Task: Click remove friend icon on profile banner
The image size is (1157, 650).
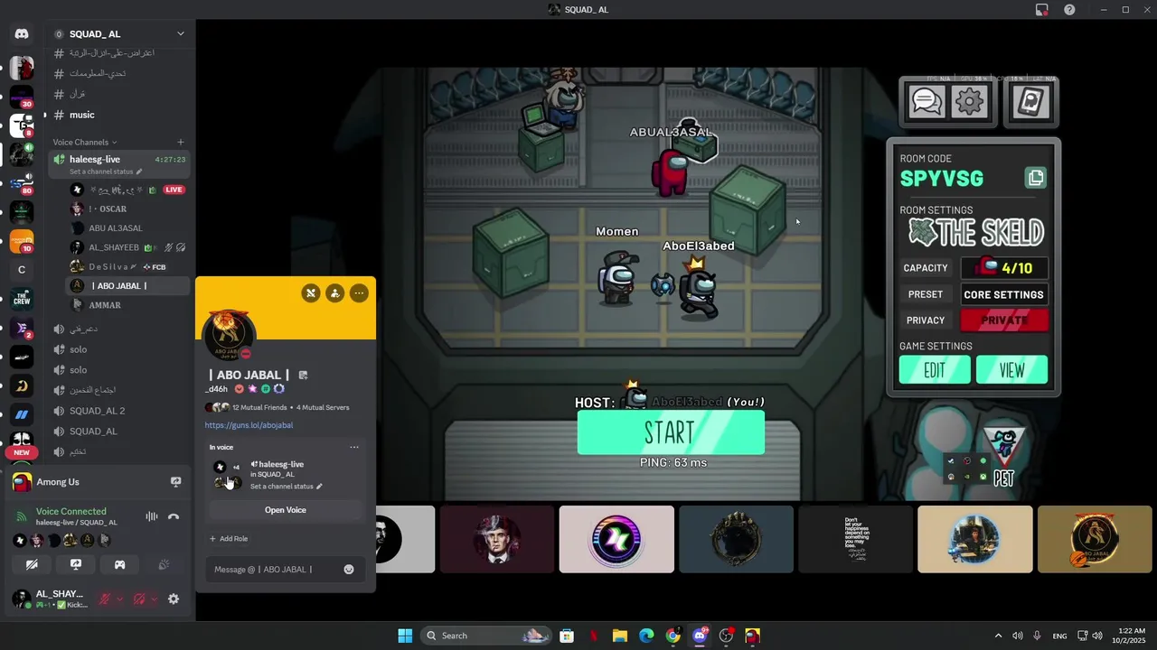Action: 311,292
